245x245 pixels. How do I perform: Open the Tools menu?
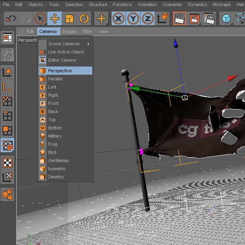click(x=54, y=4)
